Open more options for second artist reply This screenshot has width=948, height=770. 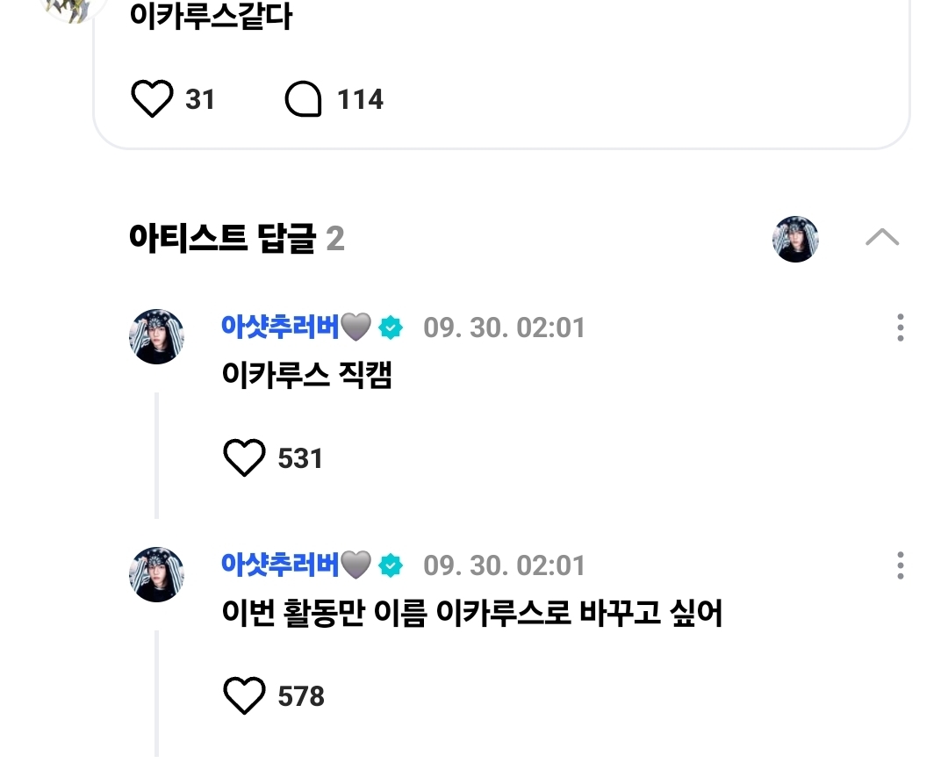click(x=901, y=565)
